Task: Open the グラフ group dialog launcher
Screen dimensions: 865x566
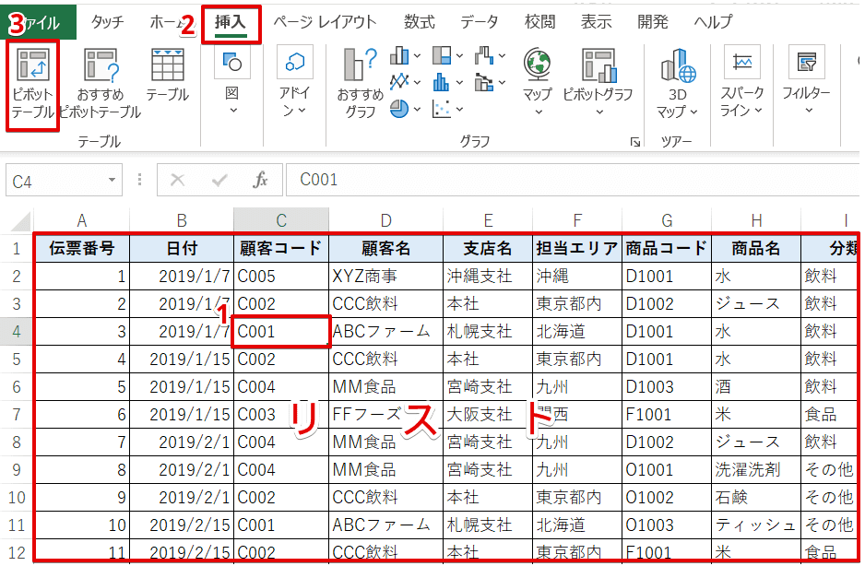Action: tap(635, 139)
